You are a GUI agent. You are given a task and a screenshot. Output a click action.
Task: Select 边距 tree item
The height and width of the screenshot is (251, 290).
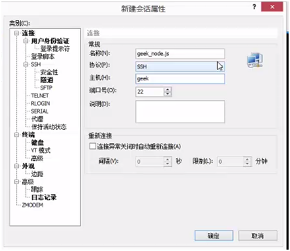tap(37, 174)
